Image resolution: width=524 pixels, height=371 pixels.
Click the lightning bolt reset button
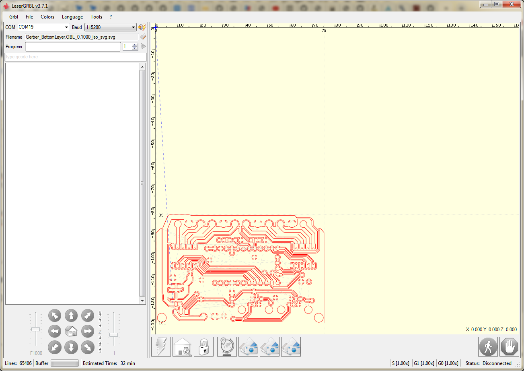pos(161,346)
